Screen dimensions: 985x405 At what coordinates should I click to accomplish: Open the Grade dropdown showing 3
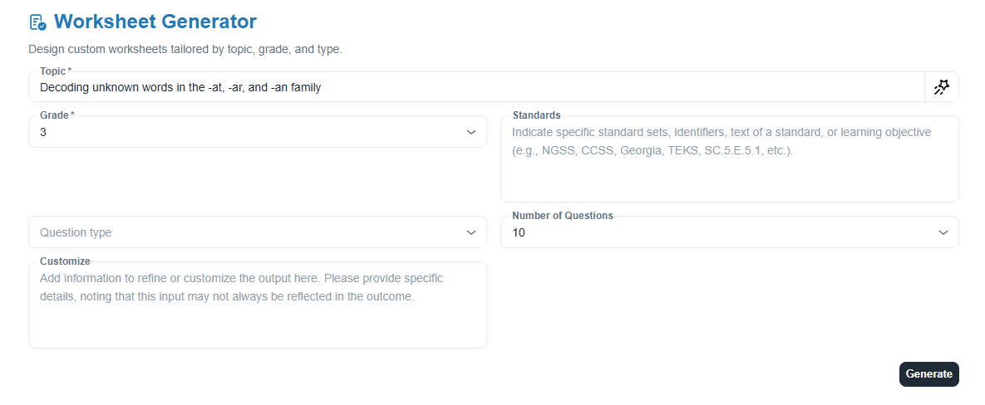pyautogui.click(x=249, y=132)
